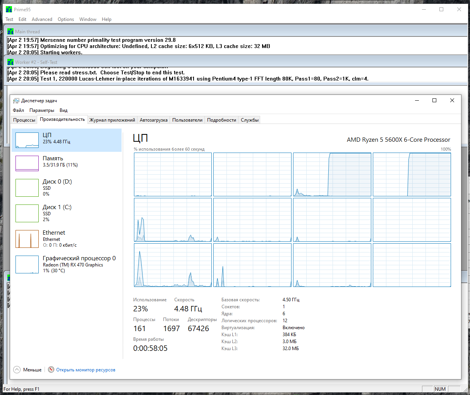Close the Task Manager window
This screenshot has height=395, width=470.
point(452,100)
